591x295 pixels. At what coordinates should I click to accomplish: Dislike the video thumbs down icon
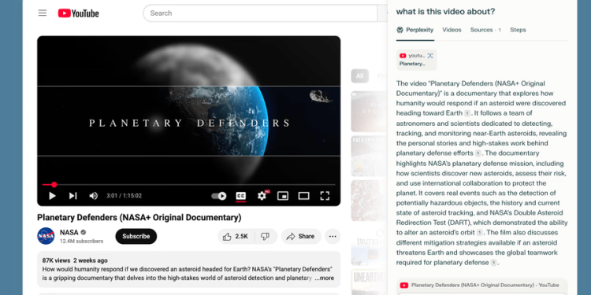[x=266, y=236]
